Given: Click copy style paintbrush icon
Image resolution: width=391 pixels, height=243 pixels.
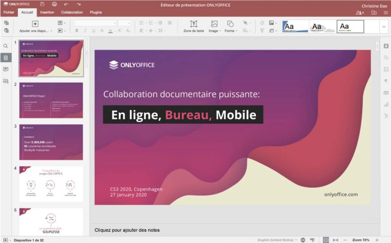Looking at the screenshot, I should pos(262,31).
